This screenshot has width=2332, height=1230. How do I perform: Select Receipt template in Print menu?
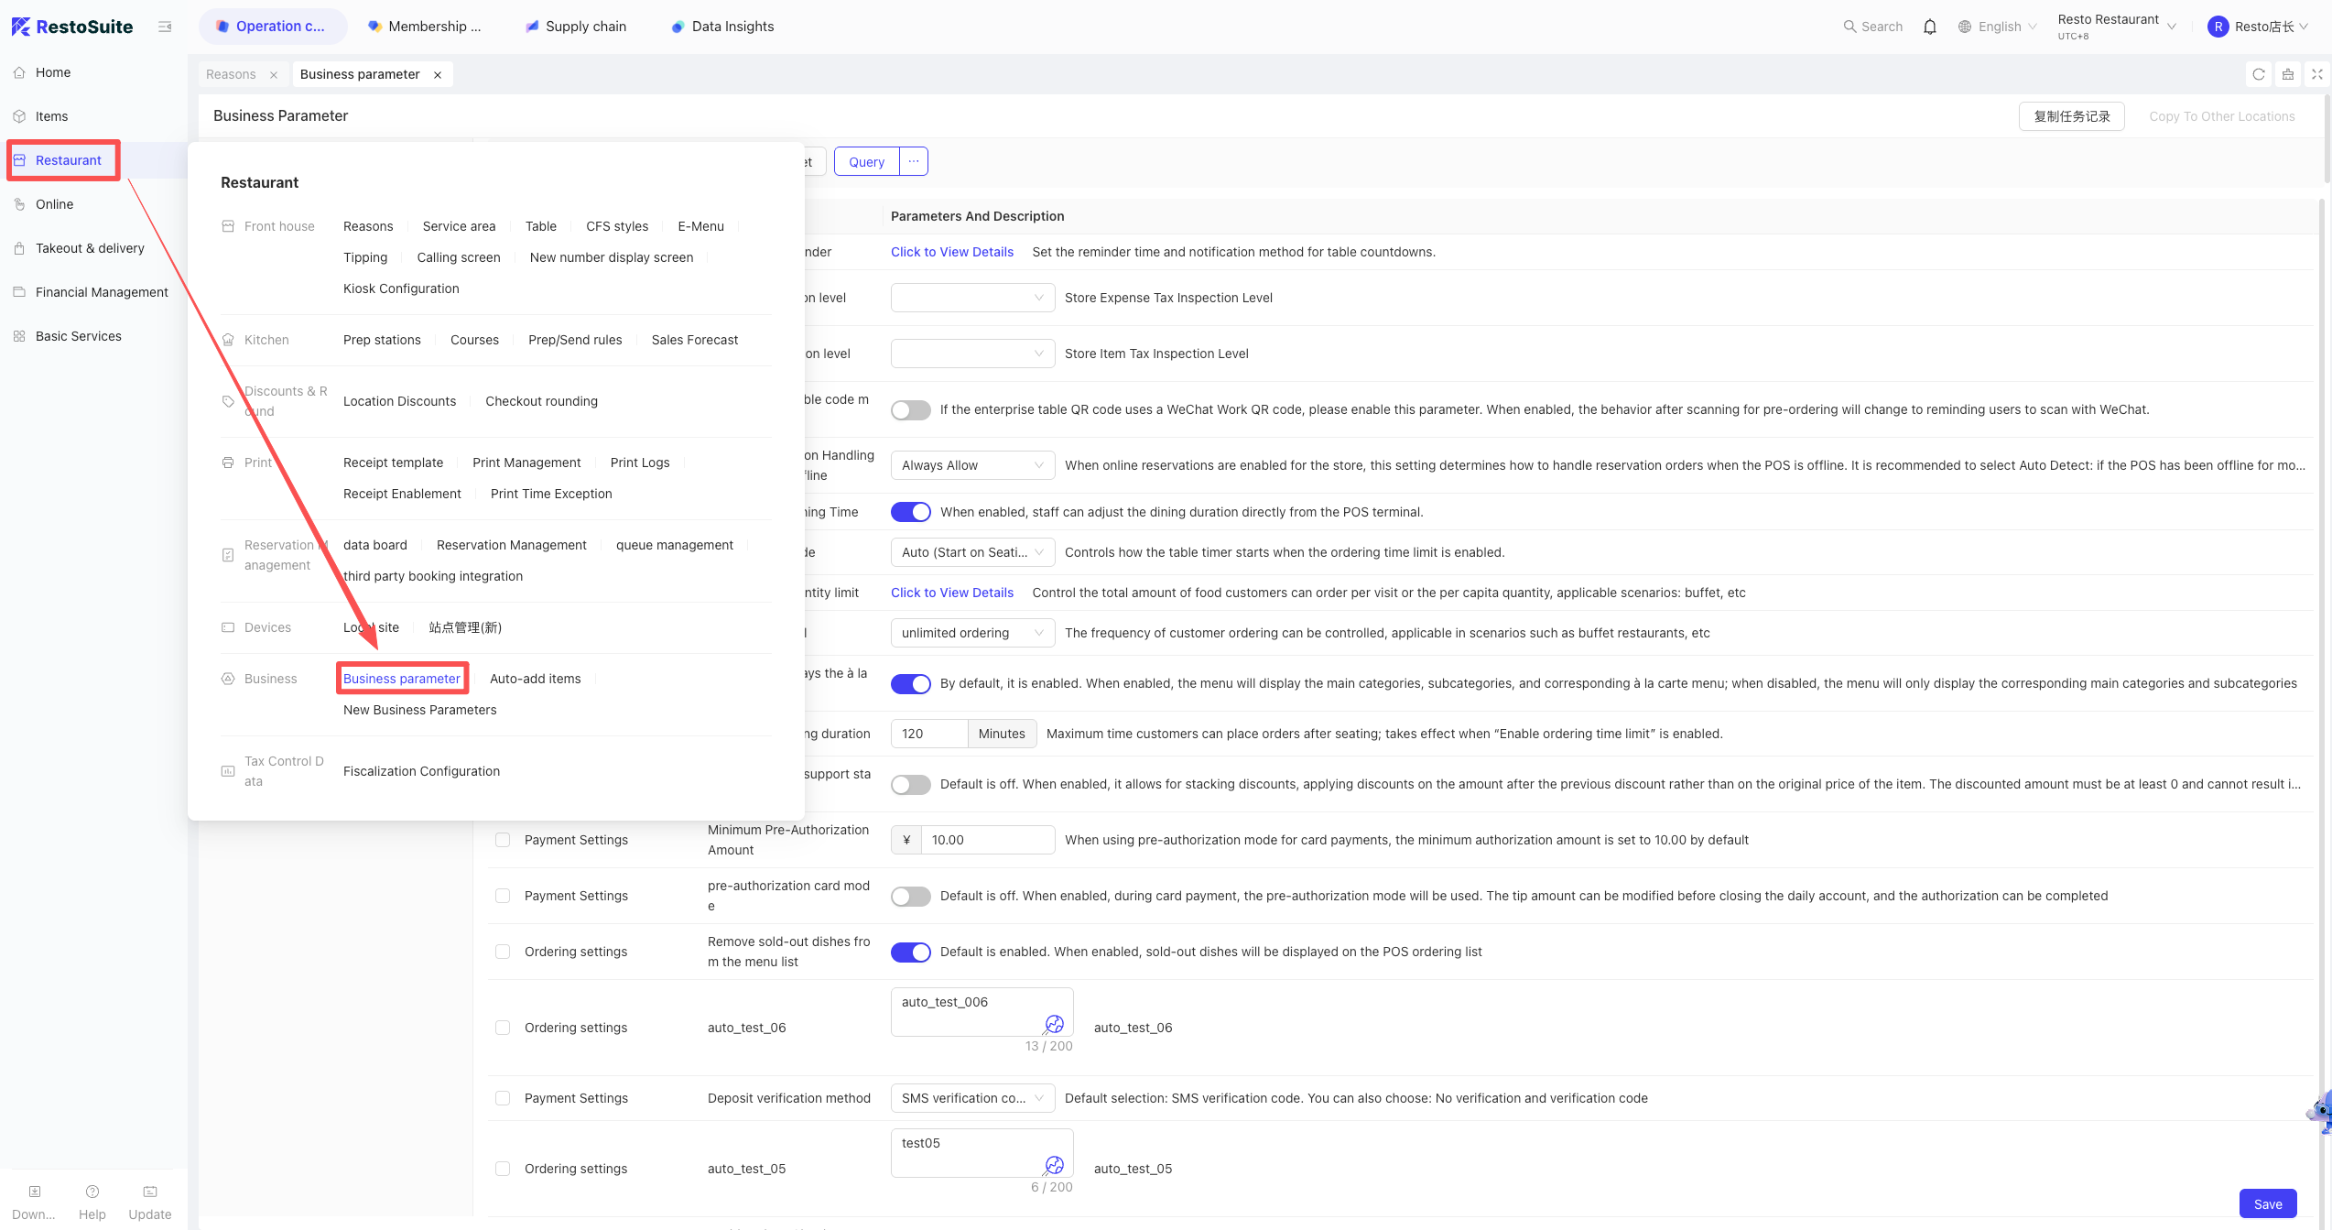pos(393,463)
